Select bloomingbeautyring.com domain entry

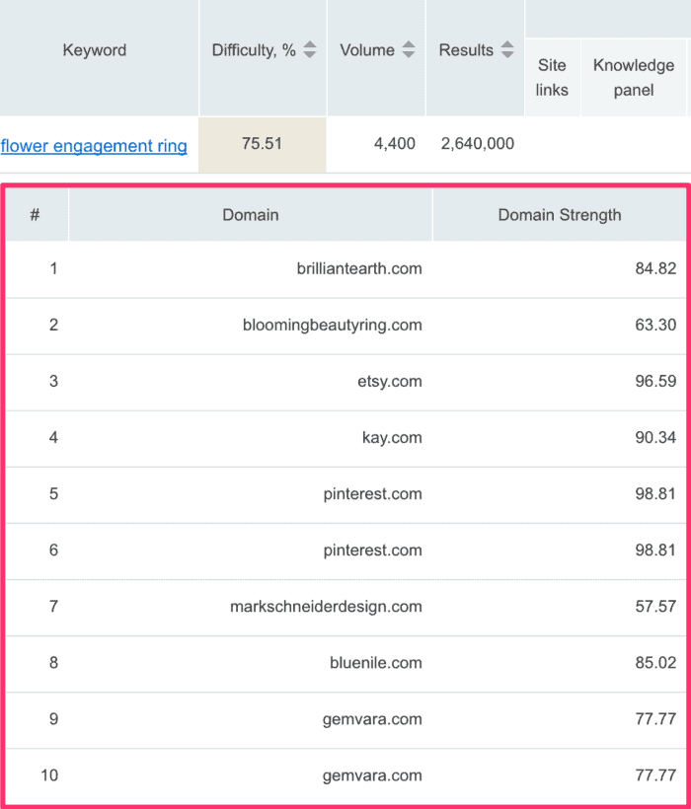[333, 325]
